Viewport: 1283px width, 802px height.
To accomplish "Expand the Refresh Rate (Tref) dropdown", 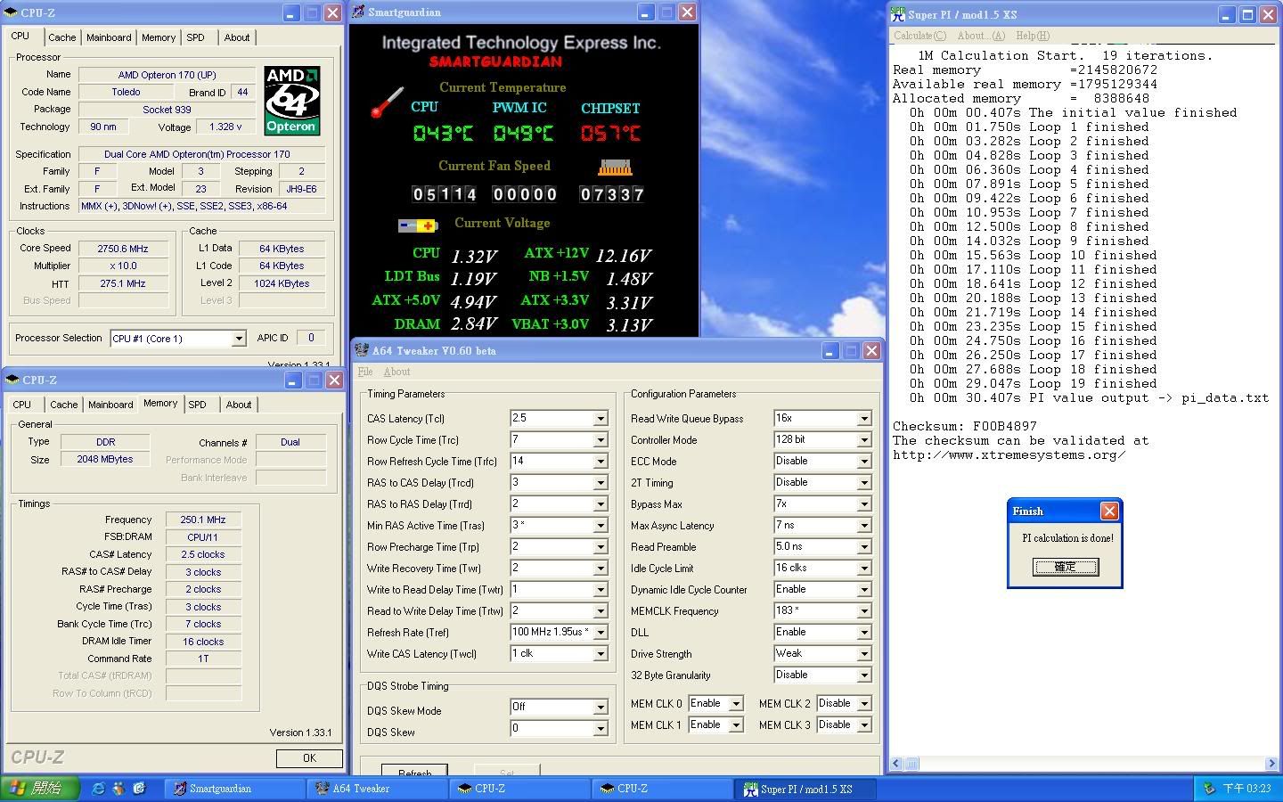I will pyautogui.click(x=601, y=632).
